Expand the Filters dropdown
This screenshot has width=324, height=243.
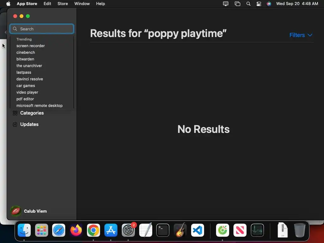[301, 35]
